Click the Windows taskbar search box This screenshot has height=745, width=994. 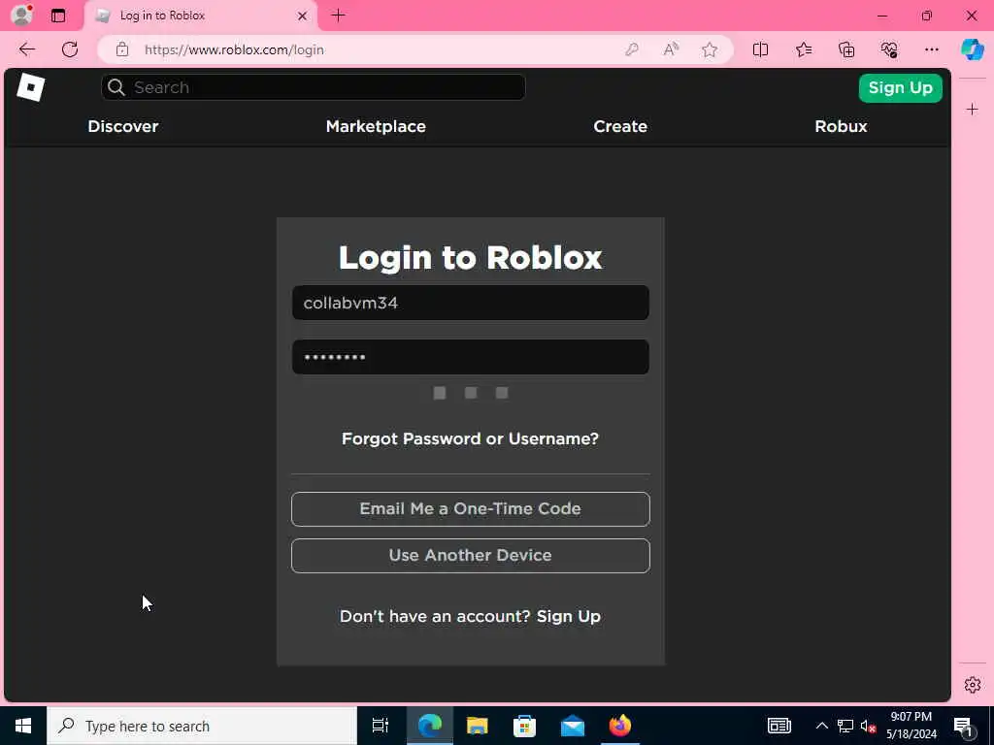(202, 726)
